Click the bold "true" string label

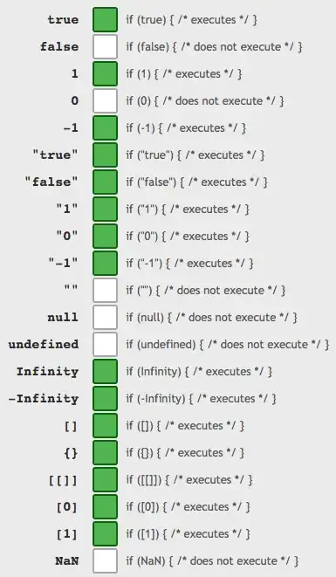55,155
